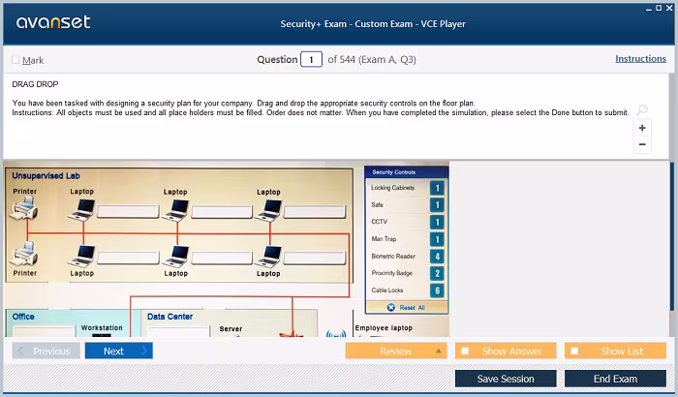This screenshot has height=397, width=678.
Task: Click placeholder beside bottom-right laptop
Action: click(315, 258)
